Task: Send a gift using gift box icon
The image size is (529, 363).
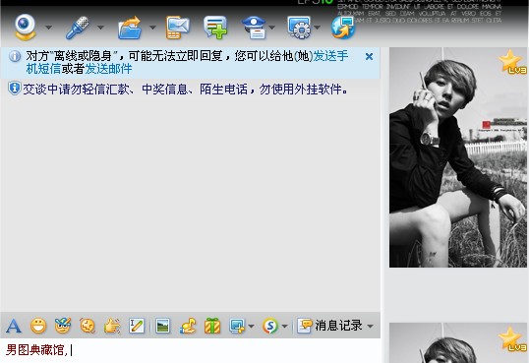Action: 212,326
